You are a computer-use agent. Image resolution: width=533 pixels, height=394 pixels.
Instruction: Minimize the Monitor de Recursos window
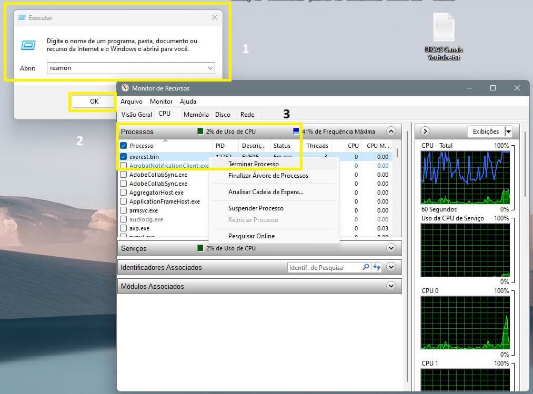pos(469,88)
